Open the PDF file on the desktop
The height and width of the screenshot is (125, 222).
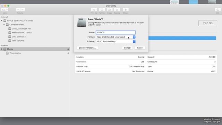pyautogui.click(x=212, y=120)
